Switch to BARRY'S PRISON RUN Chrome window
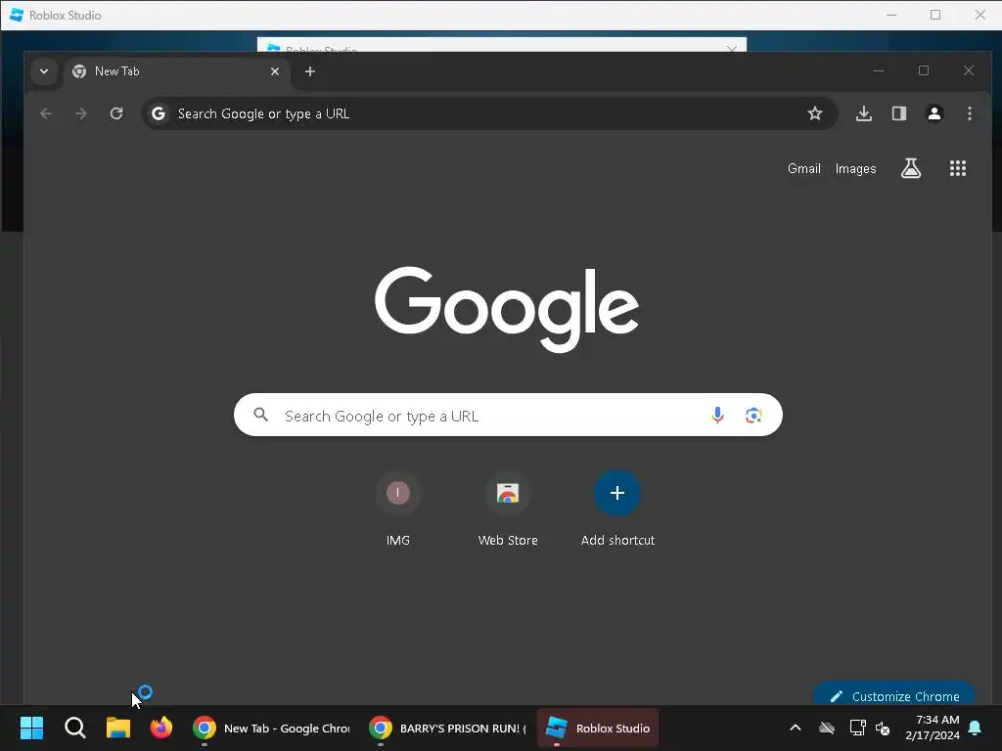Image resolution: width=1002 pixels, height=751 pixels. (x=447, y=728)
